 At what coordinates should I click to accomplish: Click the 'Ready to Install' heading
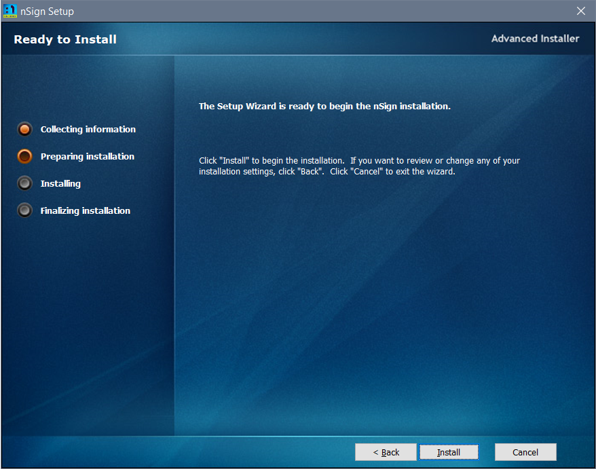(x=65, y=39)
